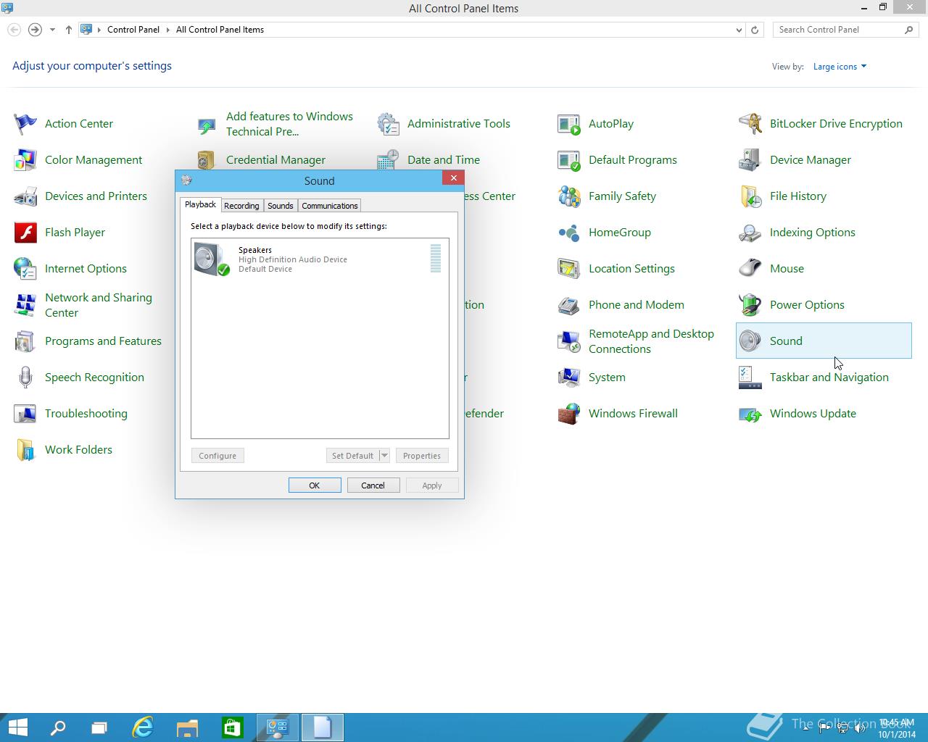This screenshot has height=742, width=928.
Task: Open the Troubleshooting icon
Action: coord(25,414)
